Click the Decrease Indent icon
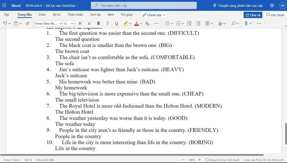 coord(189,24)
